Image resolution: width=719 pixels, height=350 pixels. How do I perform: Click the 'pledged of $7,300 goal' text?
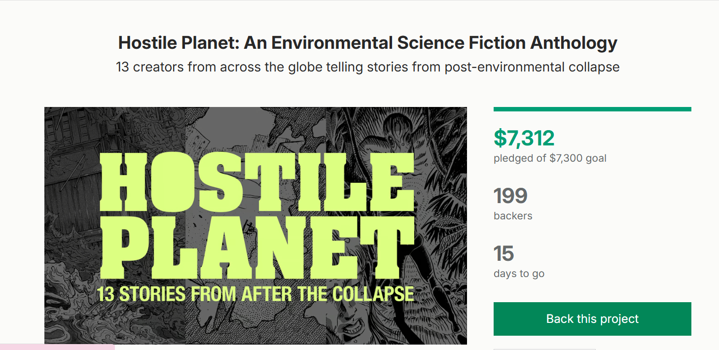tap(550, 158)
